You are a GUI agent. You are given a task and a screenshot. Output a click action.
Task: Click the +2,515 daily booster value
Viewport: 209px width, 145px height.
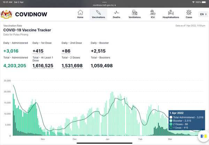[98, 51]
